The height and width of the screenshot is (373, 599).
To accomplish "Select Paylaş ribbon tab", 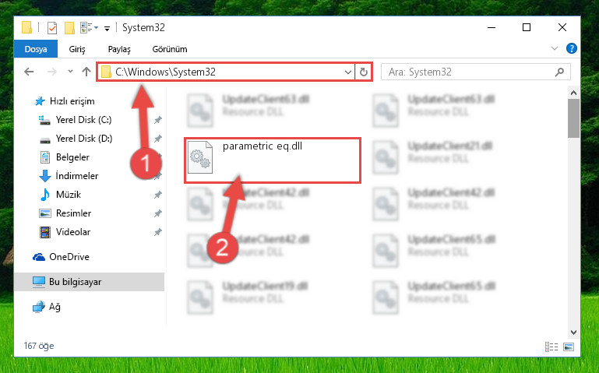I will click(x=119, y=49).
